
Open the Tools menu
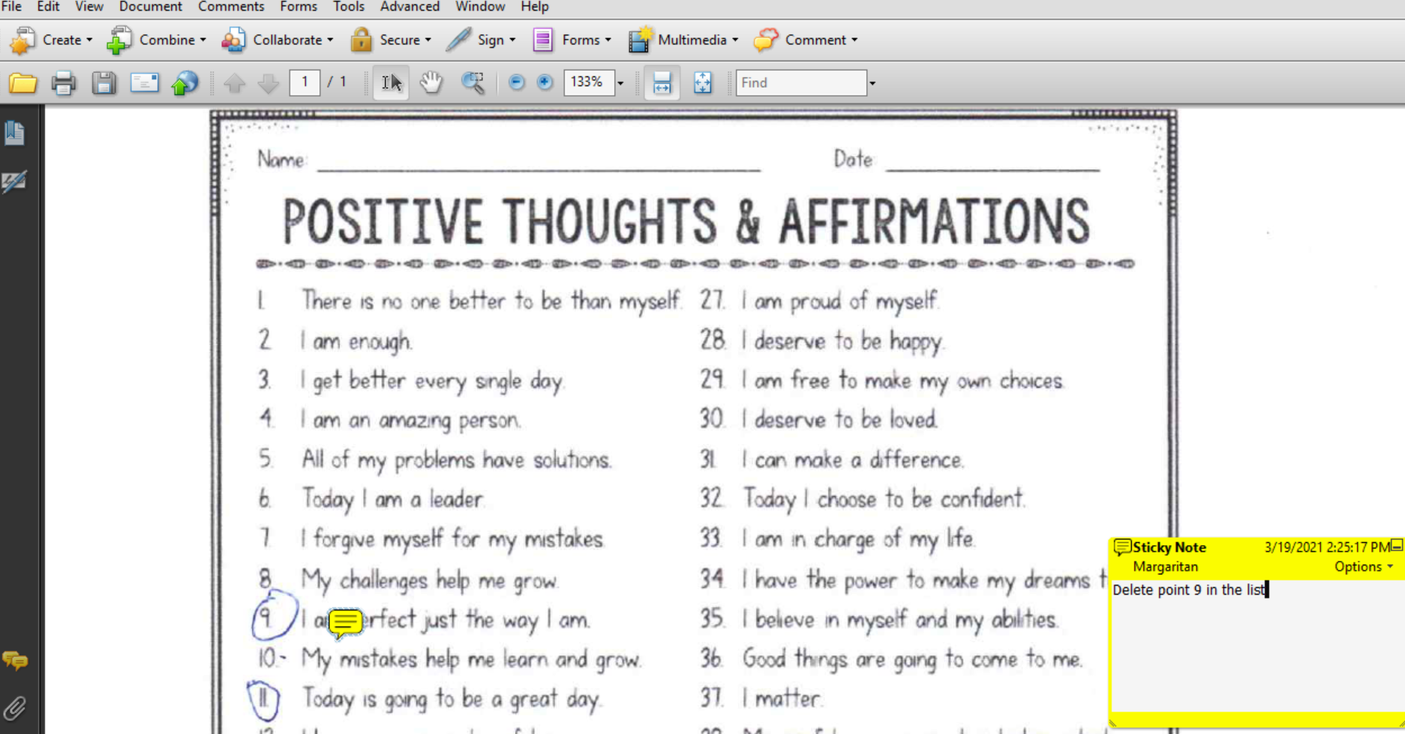(x=349, y=7)
